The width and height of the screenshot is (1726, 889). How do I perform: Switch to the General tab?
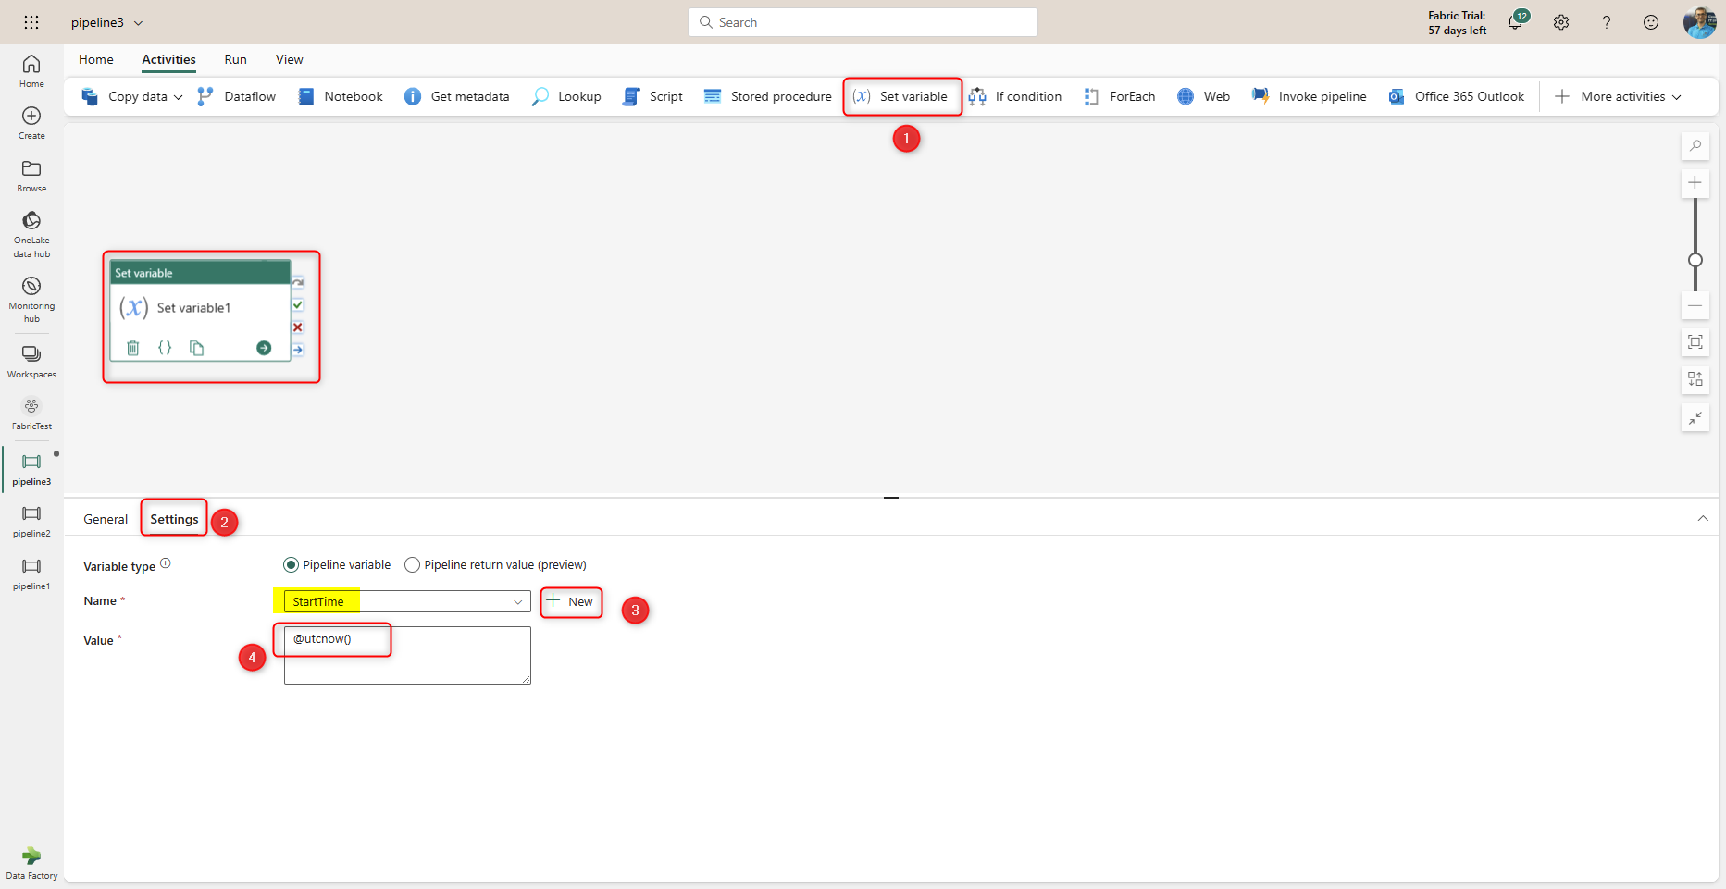pos(106,519)
